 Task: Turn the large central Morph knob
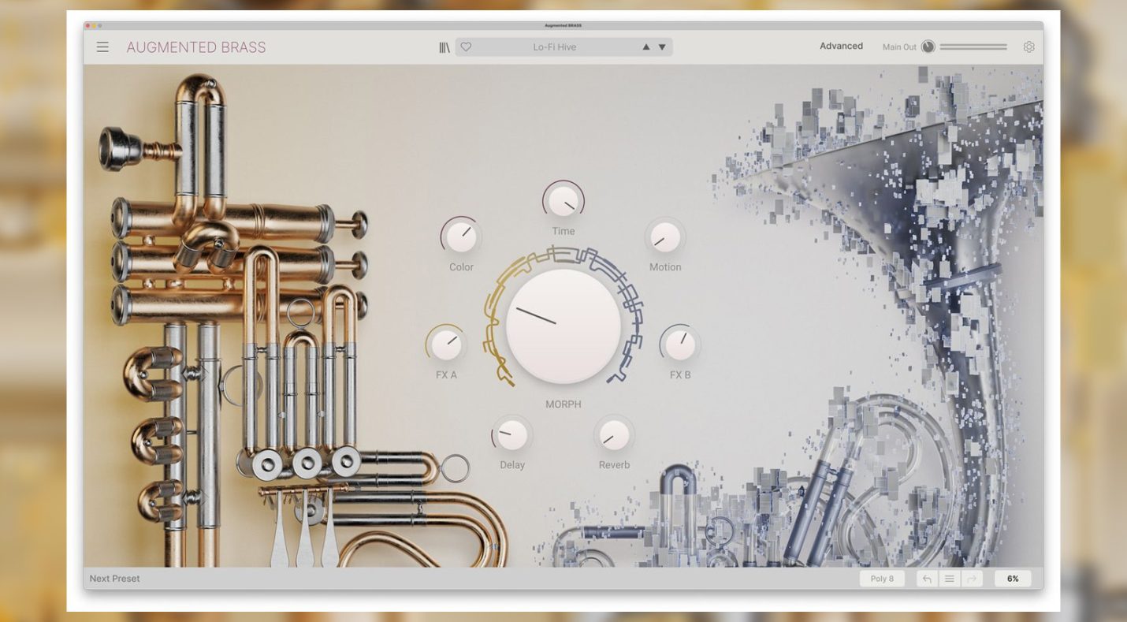[x=563, y=325]
